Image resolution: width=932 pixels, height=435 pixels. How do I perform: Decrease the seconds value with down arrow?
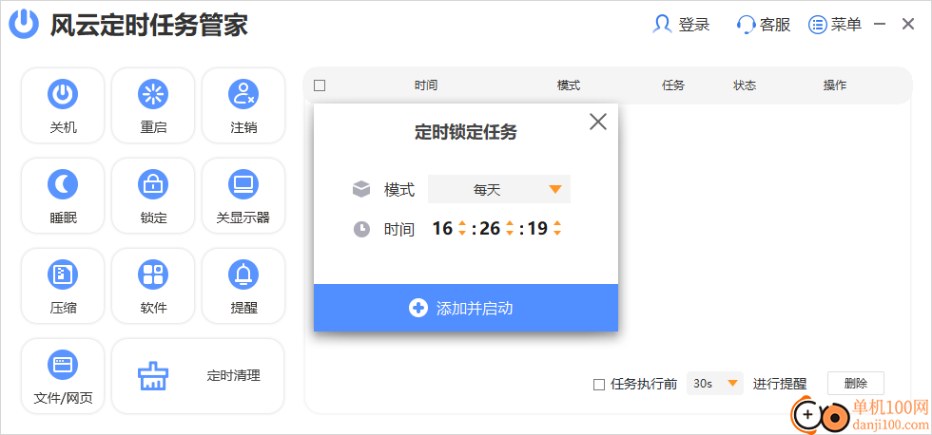pyautogui.click(x=557, y=233)
